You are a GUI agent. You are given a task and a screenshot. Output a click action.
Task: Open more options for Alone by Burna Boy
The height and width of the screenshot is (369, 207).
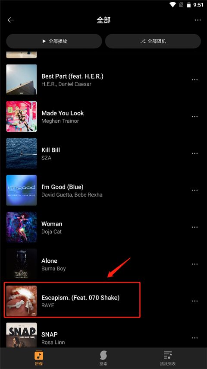pyautogui.click(x=194, y=264)
